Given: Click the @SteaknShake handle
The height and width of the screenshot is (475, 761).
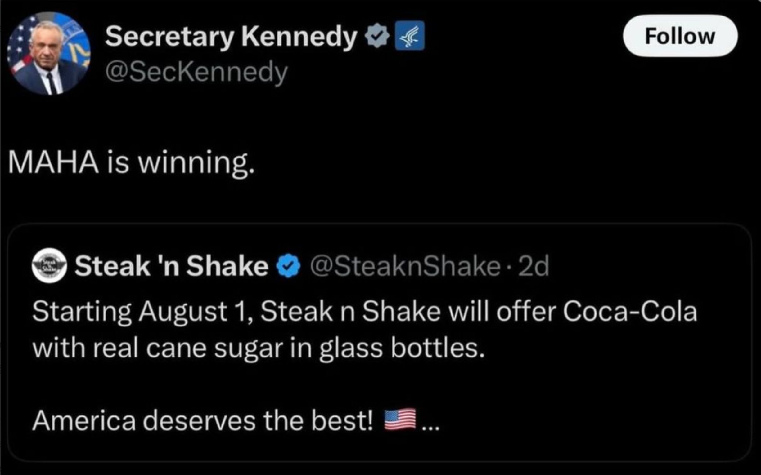Looking at the screenshot, I should (405, 266).
